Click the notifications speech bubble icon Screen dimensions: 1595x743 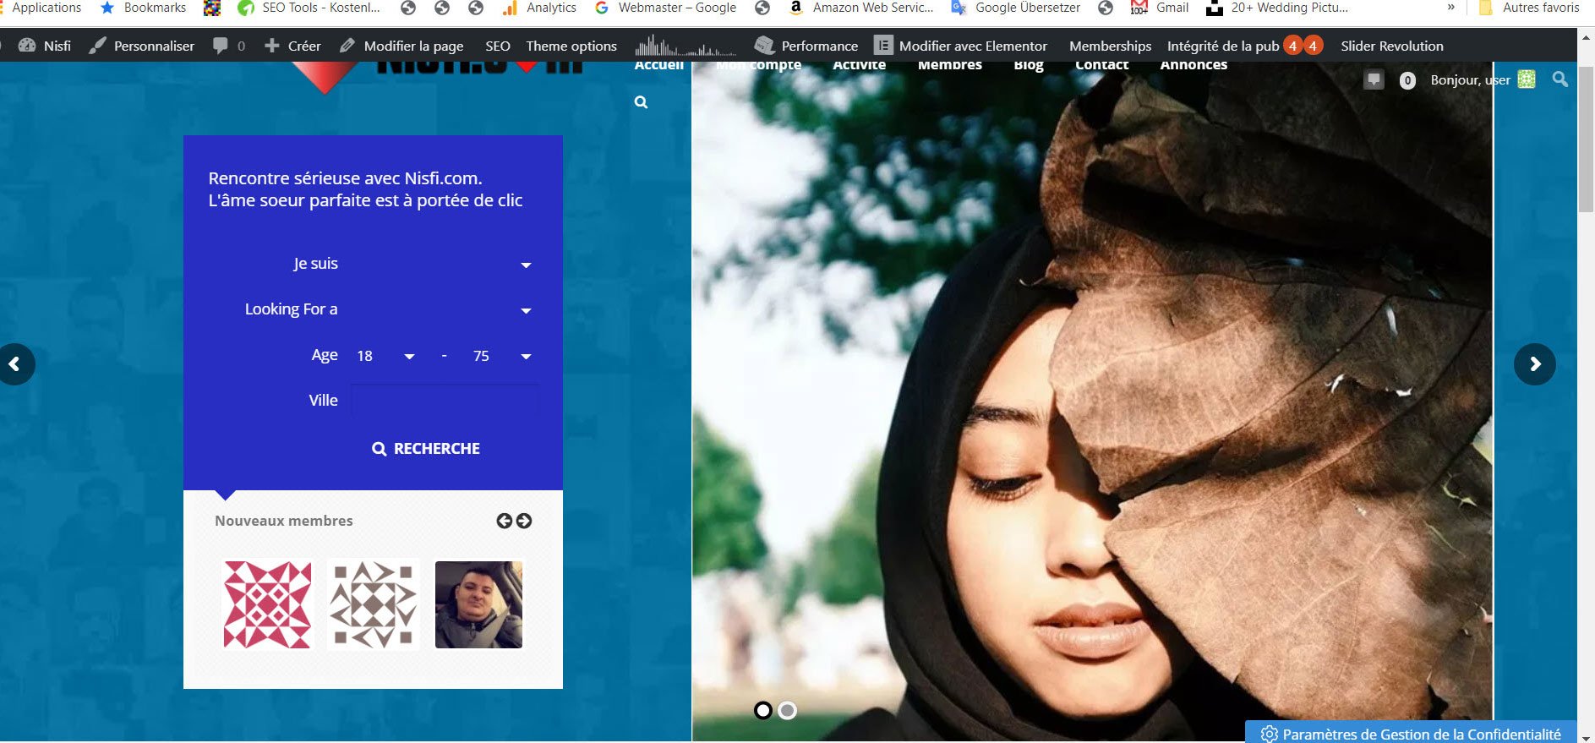click(x=1374, y=80)
